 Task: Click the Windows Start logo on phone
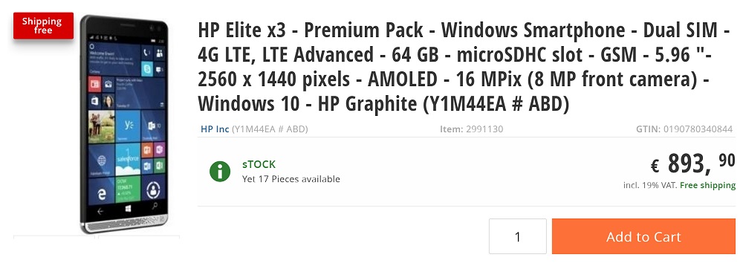[x=128, y=208]
